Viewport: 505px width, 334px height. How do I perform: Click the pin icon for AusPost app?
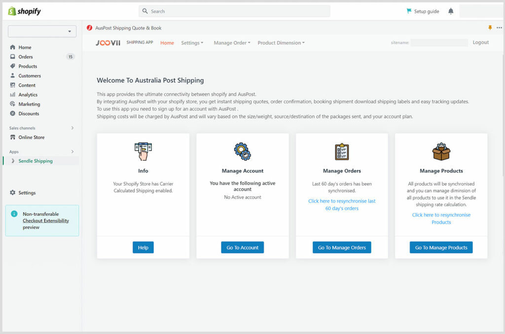coord(490,28)
